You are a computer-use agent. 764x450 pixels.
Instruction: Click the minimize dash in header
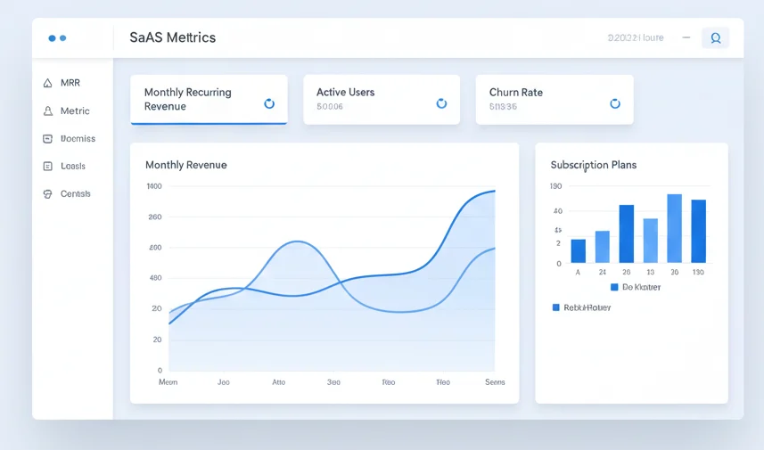686,38
